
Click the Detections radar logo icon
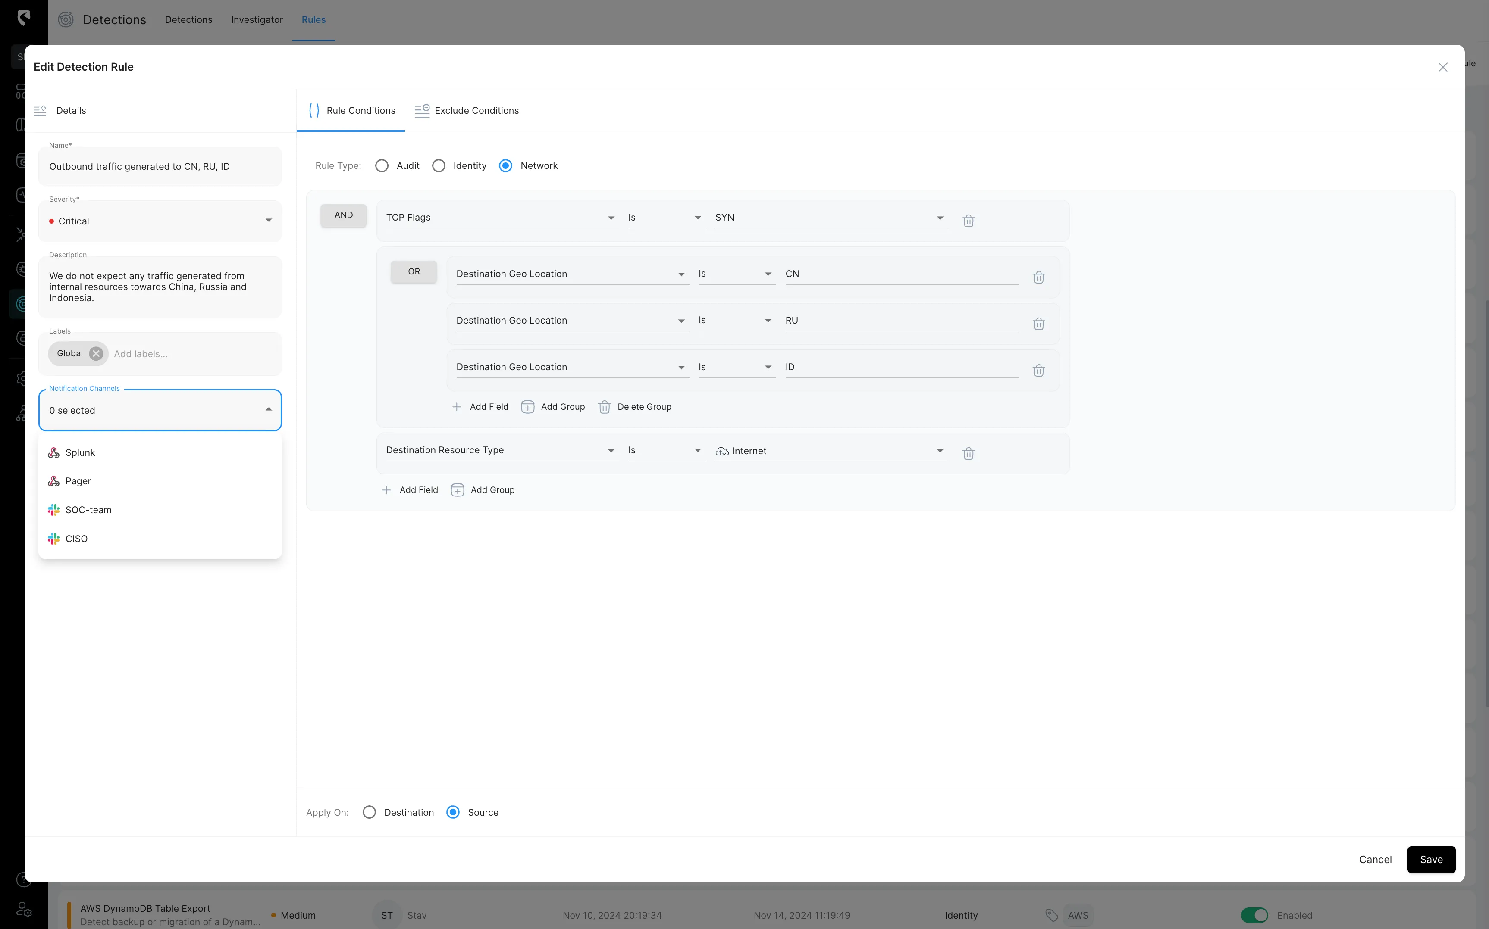66,20
